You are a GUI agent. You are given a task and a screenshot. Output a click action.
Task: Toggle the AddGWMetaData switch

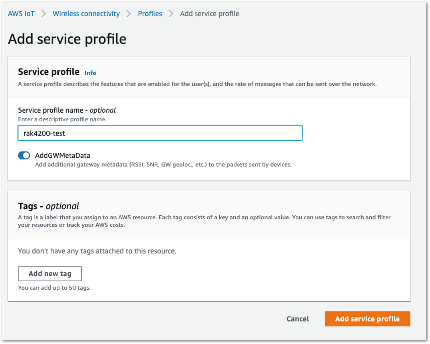coord(24,156)
